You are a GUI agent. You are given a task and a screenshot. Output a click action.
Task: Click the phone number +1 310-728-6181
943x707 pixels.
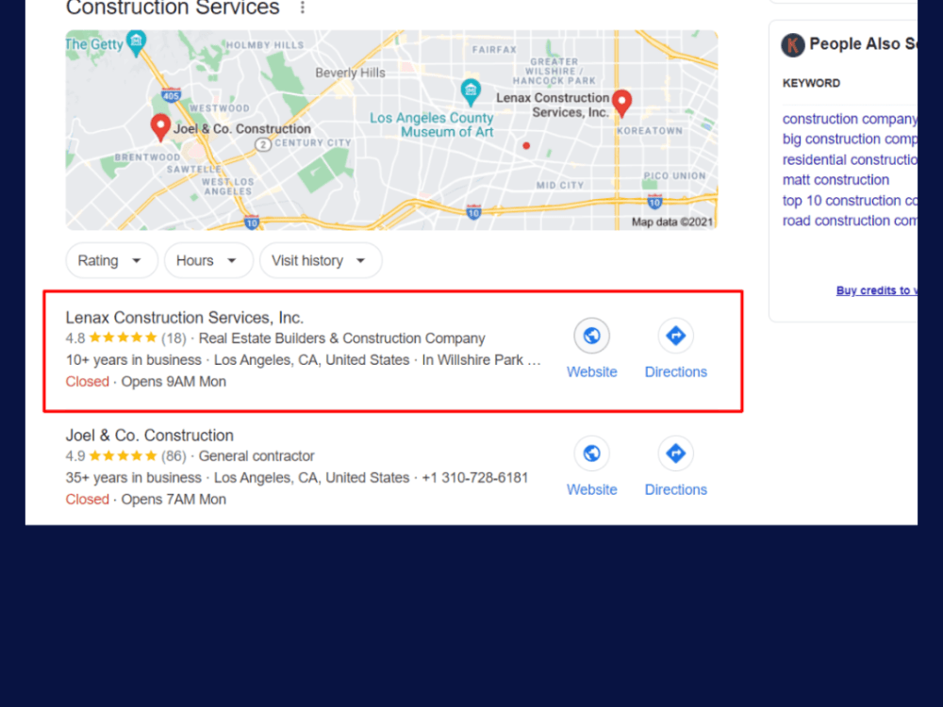click(475, 478)
